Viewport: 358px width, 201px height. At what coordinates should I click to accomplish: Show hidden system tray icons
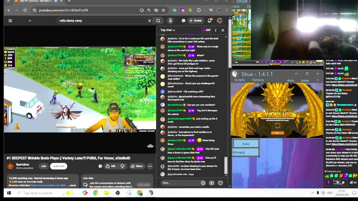tap(312, 193)
